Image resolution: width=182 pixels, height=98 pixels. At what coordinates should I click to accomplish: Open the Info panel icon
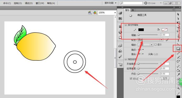pos(120,32)
